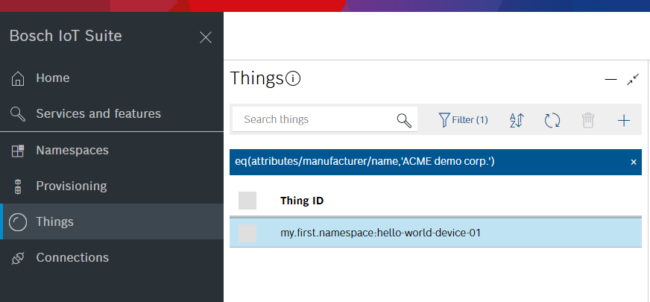Viewport: 650px width, 302px height.
Task: Click the delete trash icon
Action: tap(588, 120)
